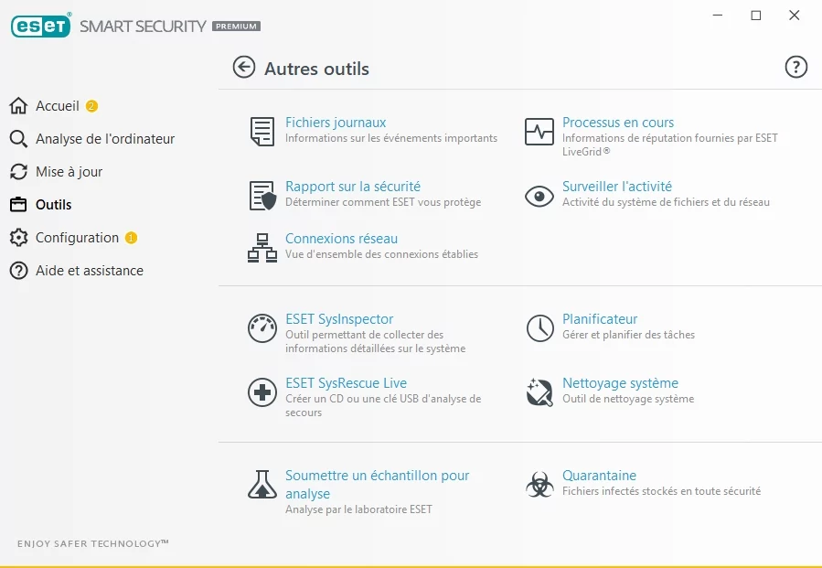Image resolution: width=822 pixels, height=568 pixels.
Task: Click the Fichiers journaux document icon
Action: click(x=262, y=131)
